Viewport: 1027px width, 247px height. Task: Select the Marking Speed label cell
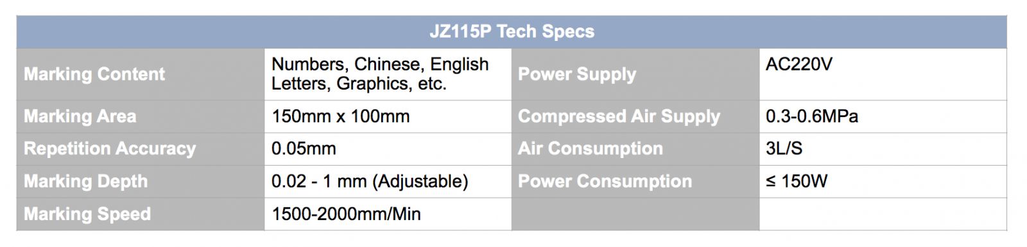(x=141, y=214)
